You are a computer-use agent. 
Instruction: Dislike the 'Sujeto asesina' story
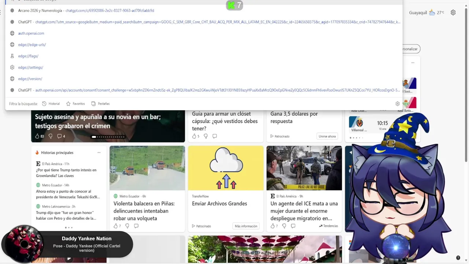[50, 136]
